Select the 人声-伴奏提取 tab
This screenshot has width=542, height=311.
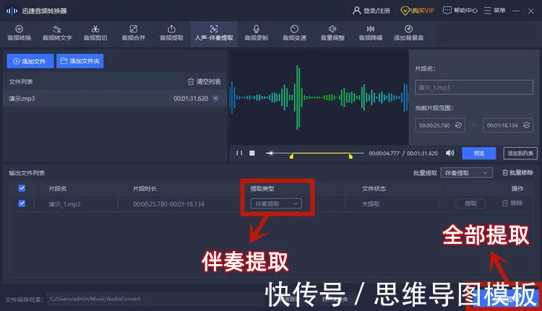point(214,33)
